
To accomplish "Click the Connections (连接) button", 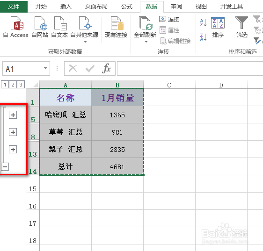I will (x=169, y=20).
